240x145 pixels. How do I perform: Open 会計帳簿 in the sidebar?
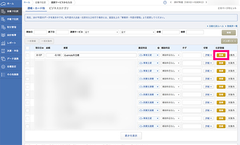coord(11,35)
